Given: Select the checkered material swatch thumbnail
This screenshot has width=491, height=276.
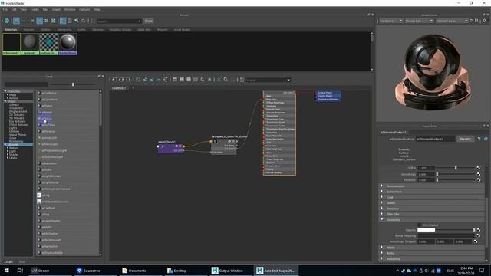Looking at the screenshot, I should pyautogui.click(x=48, y=42).
